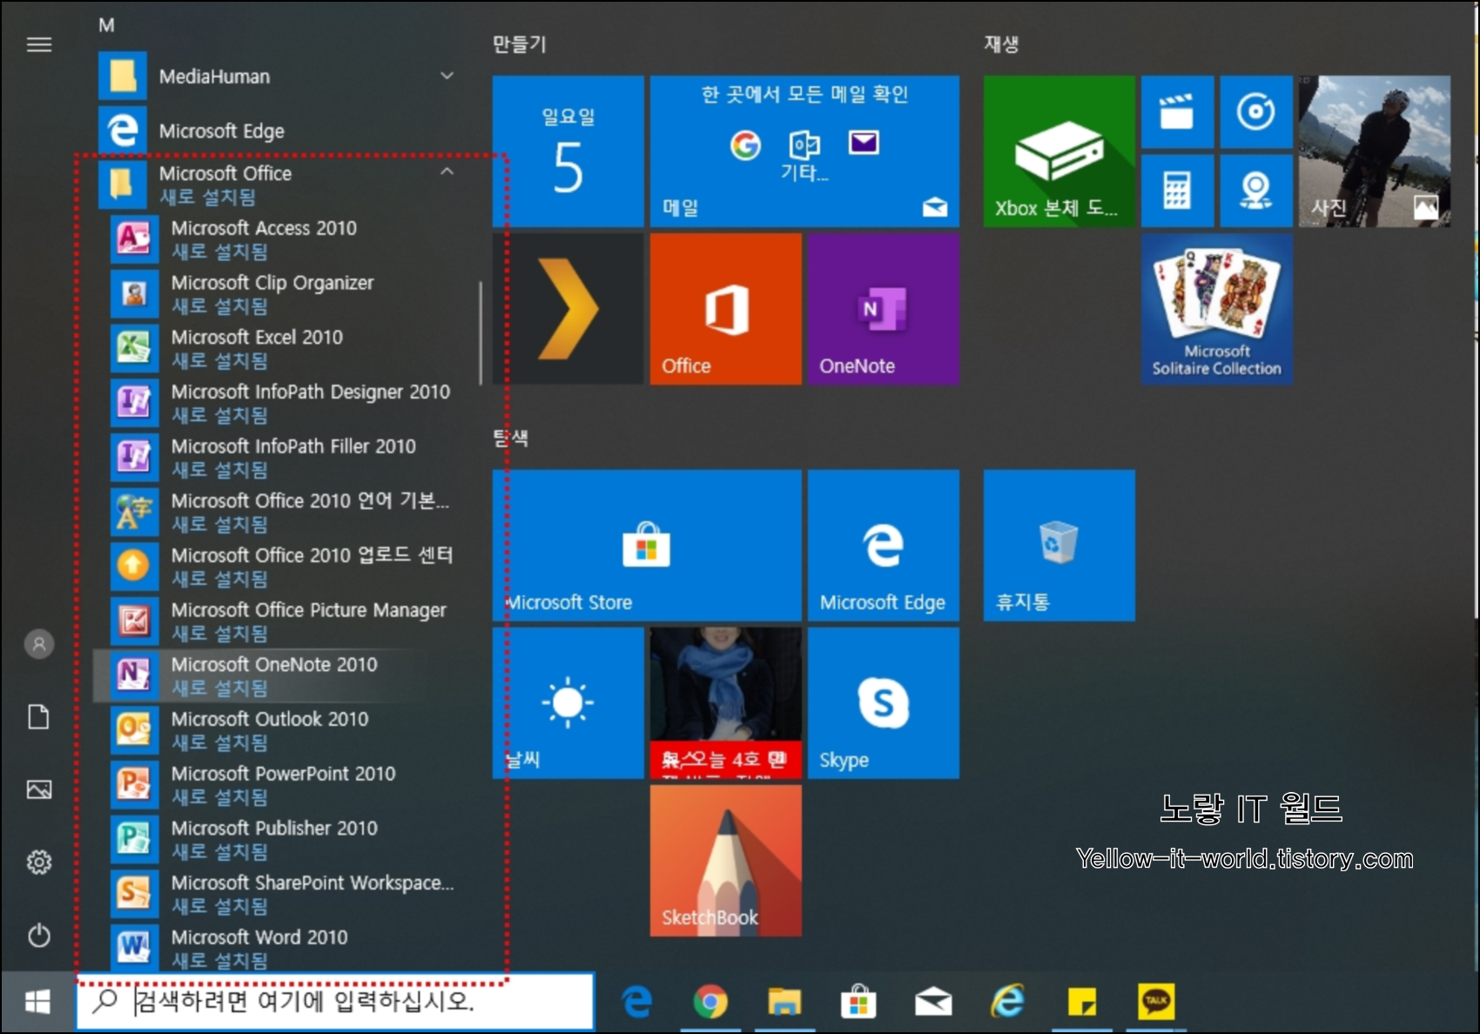1480x1034 pixels.
Task: Click the letter M group header
Action: pyautogui.click(x=106, y=25)
